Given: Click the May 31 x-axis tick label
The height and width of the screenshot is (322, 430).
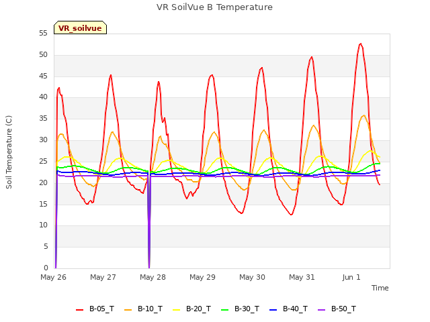Looking at the screenshot, I should 302,277.
